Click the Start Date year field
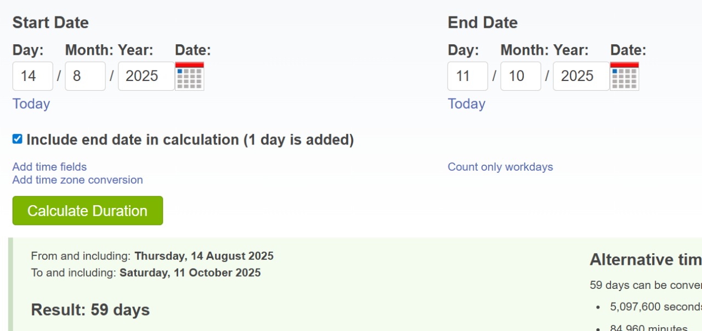702x331 pixels. (146, 76)
